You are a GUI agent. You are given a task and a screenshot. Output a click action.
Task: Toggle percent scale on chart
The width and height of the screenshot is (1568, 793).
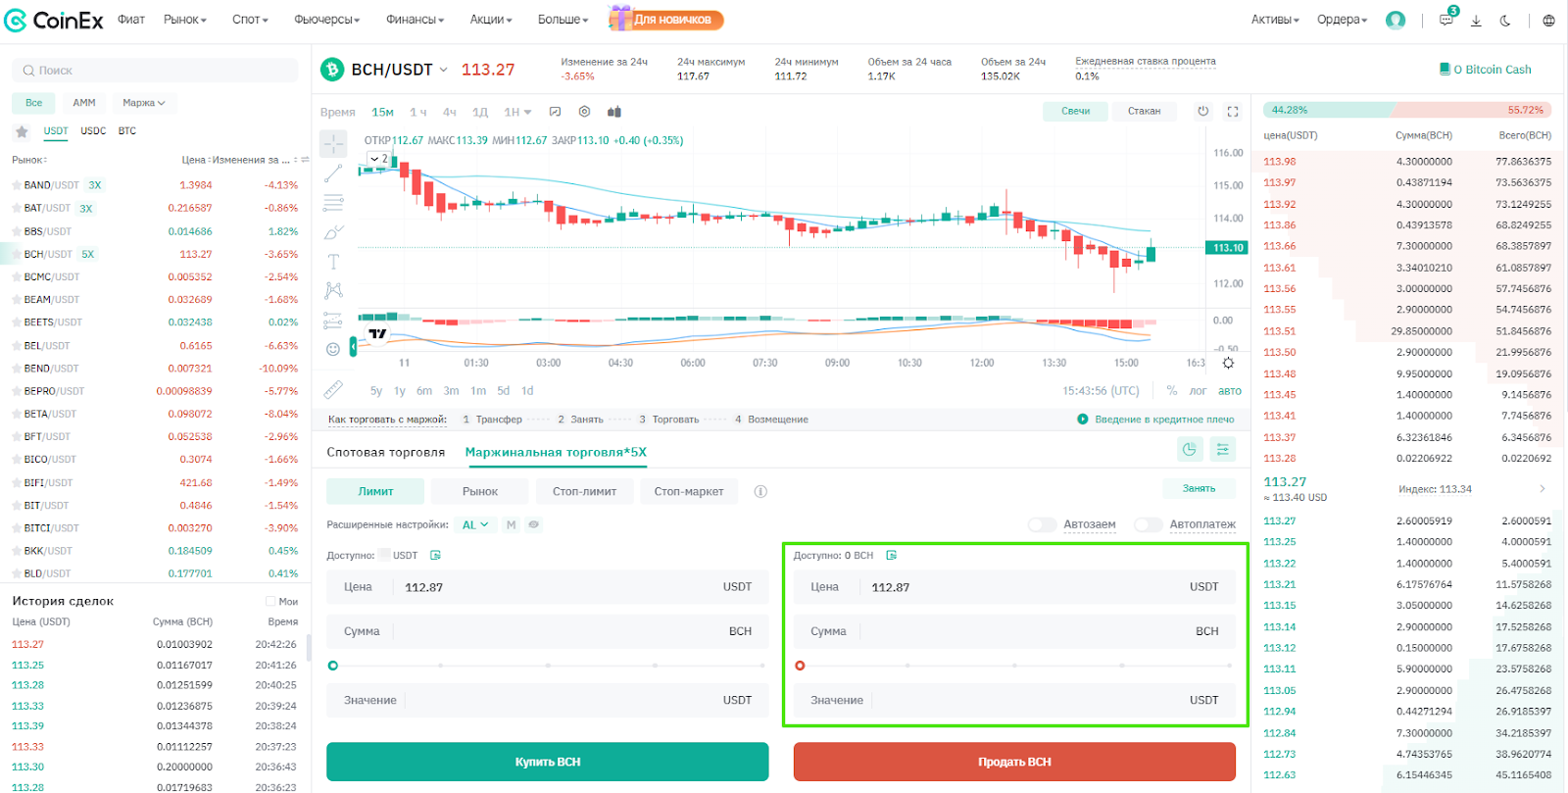1171,390
